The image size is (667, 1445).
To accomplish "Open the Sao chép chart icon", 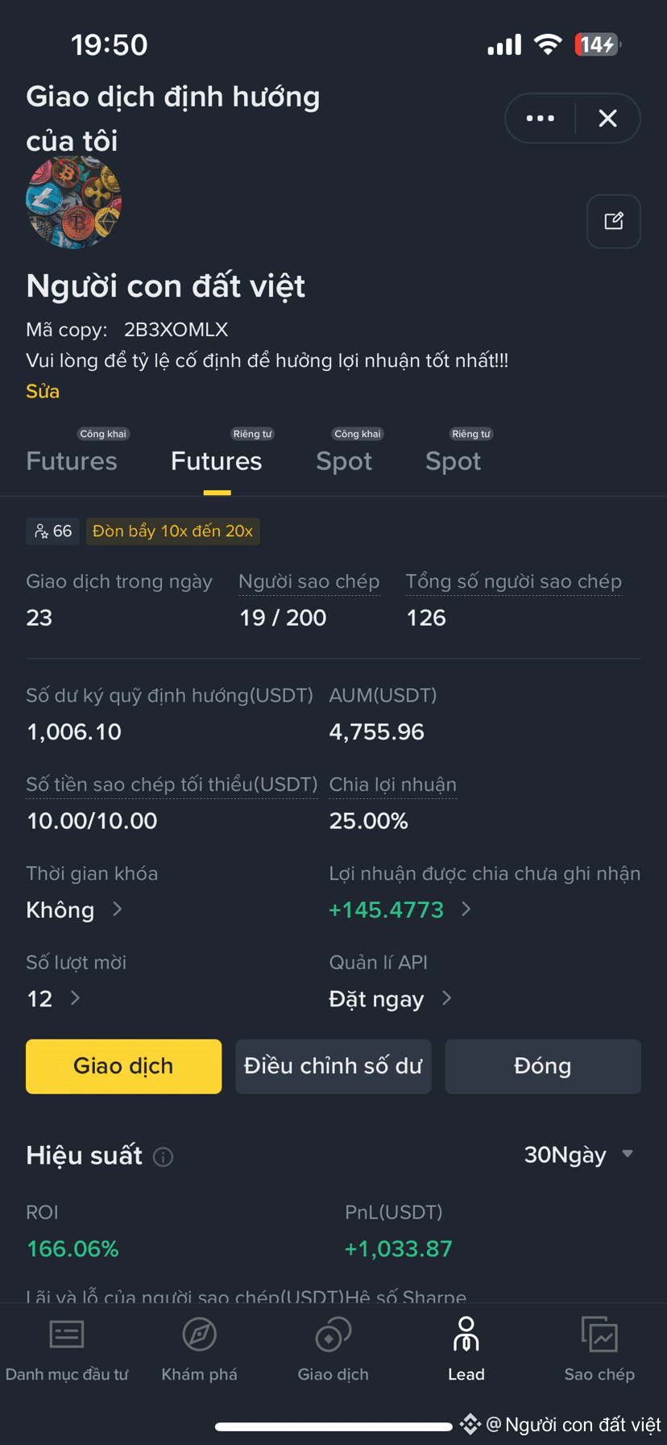I will 599,1335.
